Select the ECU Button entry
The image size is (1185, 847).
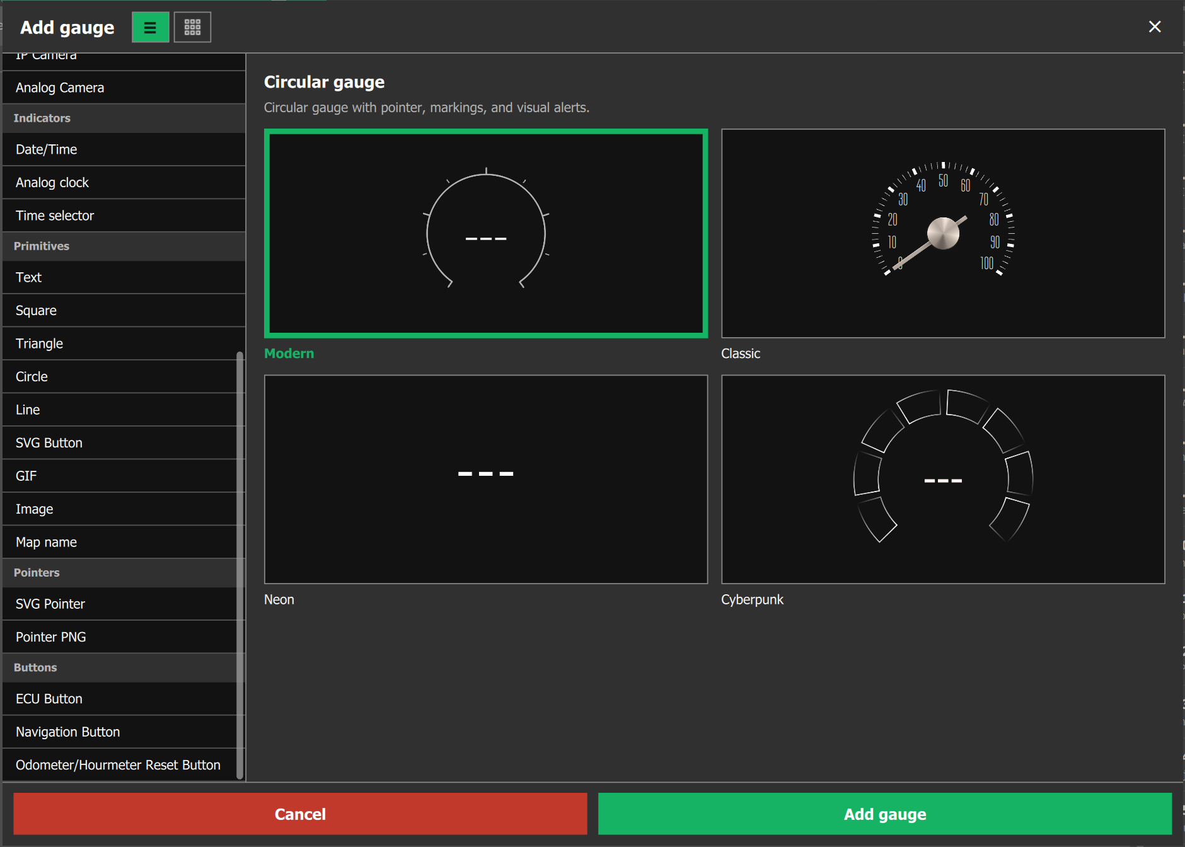click(x=120, y=698)
